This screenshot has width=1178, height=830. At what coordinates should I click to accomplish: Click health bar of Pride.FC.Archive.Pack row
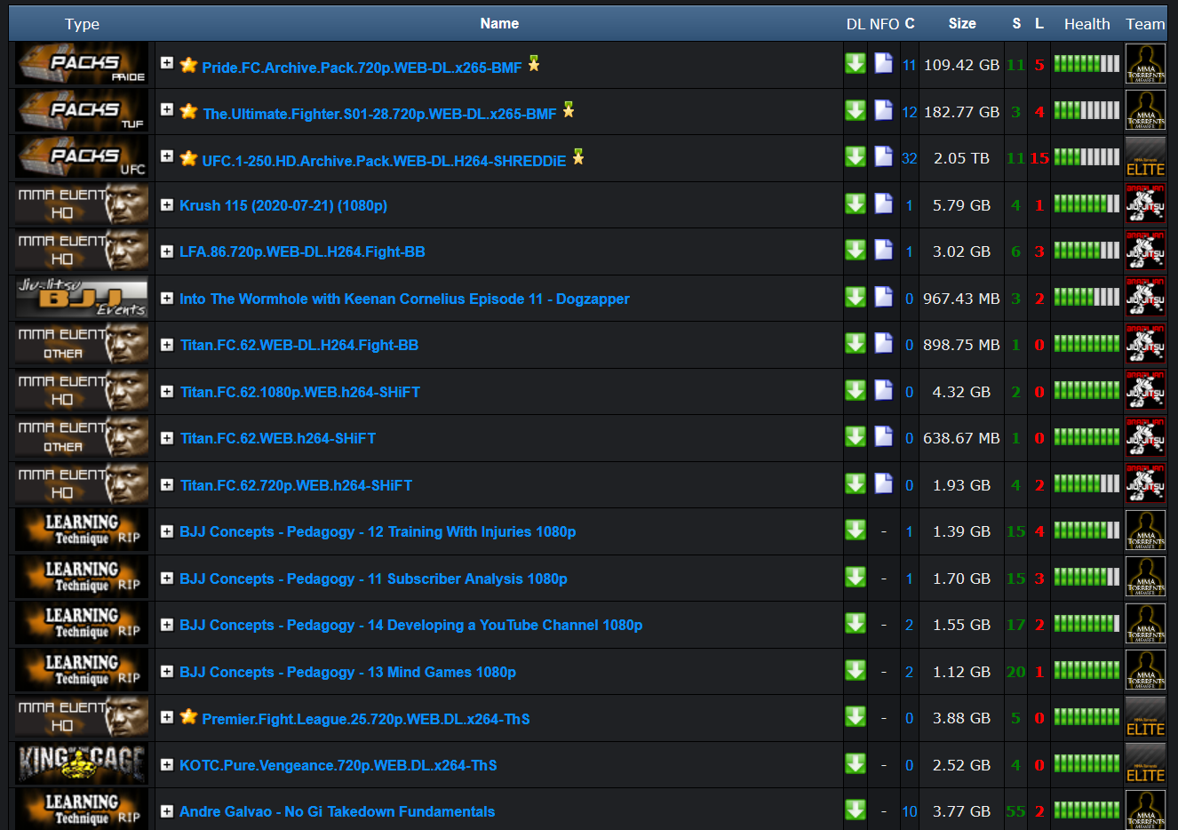(x=1086, y=64)
